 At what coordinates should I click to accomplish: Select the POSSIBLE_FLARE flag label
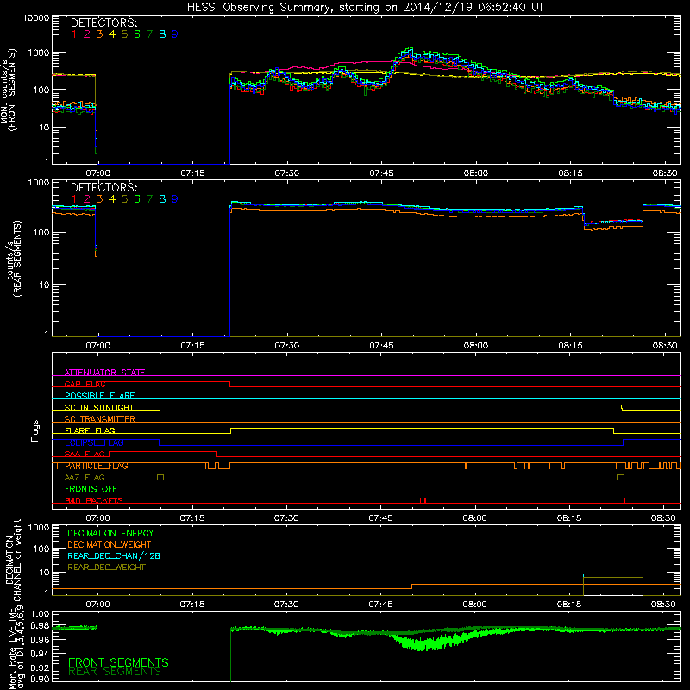click(x=99, y=396)
